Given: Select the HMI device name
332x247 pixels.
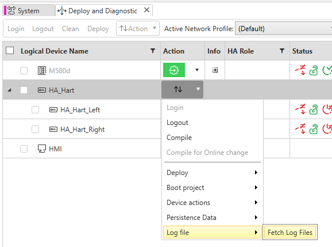Looking at the screenshot, I should (x=55, y=149).
